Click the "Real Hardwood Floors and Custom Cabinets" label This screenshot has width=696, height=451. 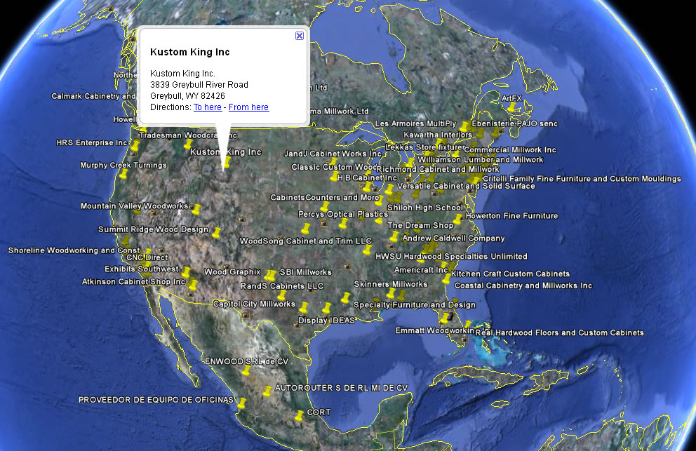560,333
